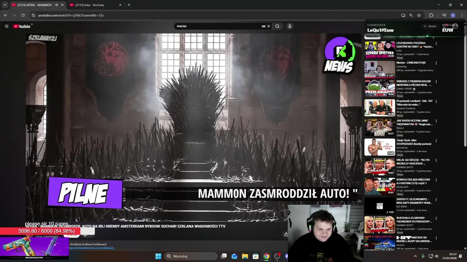The image size is (467, 262).
Task: Mute the AFERA tab via speaker icon
Action: pos(57,5)
